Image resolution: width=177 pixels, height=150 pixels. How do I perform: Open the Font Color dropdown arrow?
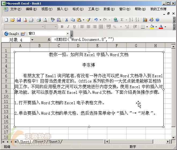click(x=165, y=27)
